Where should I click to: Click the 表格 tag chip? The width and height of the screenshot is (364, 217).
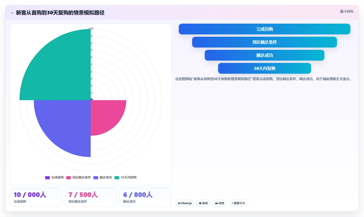coord(203,203)
